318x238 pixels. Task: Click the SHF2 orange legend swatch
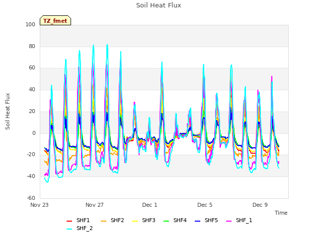point(103,221)
